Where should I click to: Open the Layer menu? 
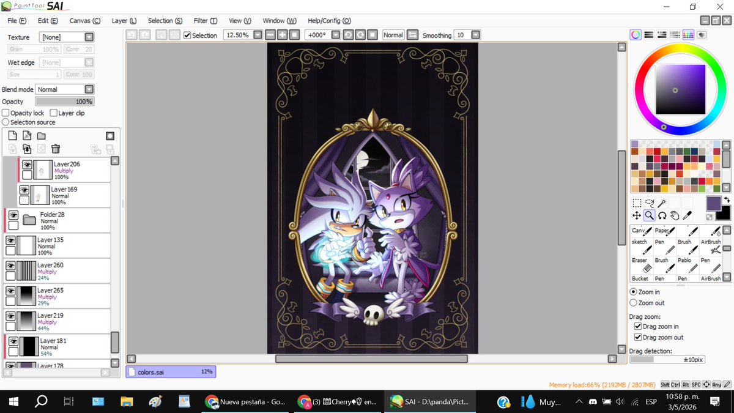pos(124,21)
